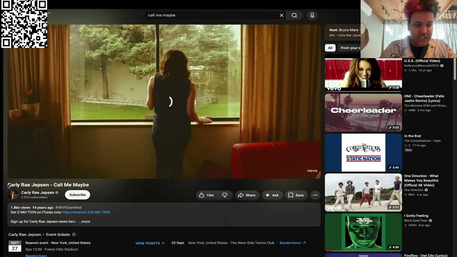This screenshot has height=257, width=457.
Task: Click 'One Direction - What Makes You Beautiful' title
Action: pyautogui.click(x=421, y=181)
